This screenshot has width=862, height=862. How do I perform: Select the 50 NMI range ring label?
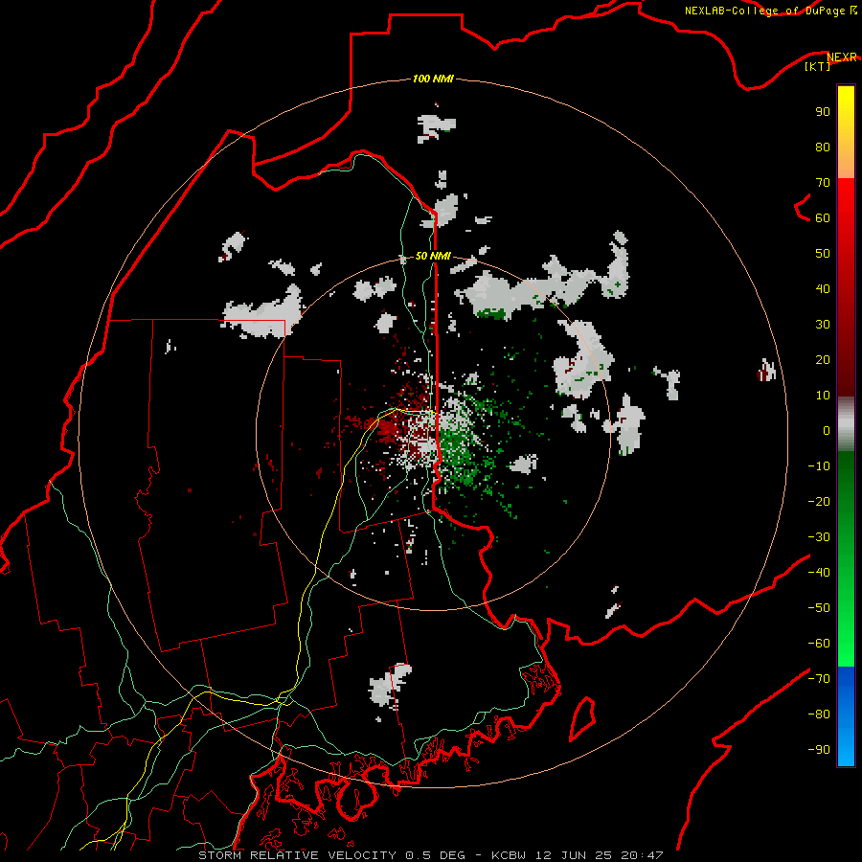[x=433, y=256]
